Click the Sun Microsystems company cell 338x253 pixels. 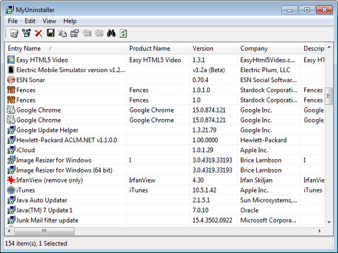click(269, 200)
